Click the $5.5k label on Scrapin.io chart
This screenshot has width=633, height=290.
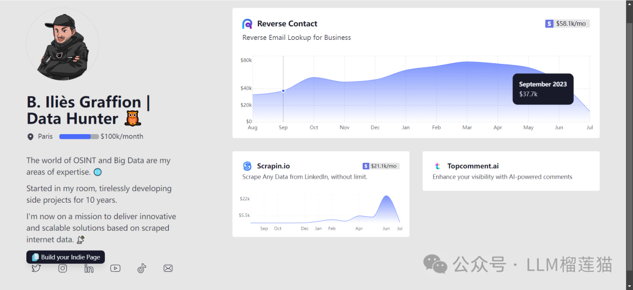point(244,216)
